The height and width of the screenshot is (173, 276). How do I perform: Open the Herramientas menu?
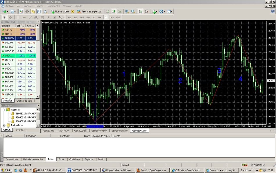click(x=53, y=6)
